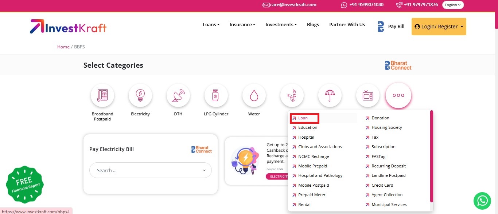Open the Insurance dropdown menu

pyautogui.click(x=242, y=25)
